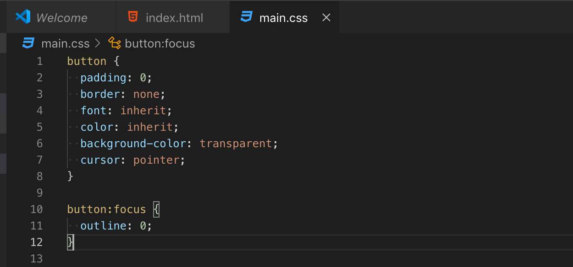
Task: Select the main.css tab
Action: [x=283, y=18]
